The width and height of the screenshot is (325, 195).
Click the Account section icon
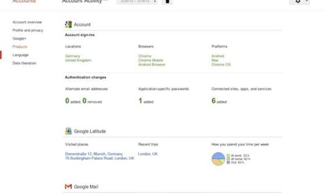coord(68,25)
